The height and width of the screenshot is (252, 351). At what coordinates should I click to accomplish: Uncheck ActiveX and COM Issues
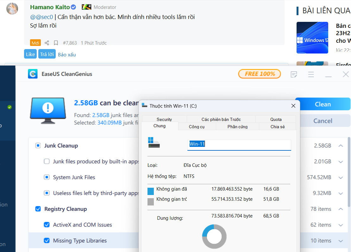(47, 225)
